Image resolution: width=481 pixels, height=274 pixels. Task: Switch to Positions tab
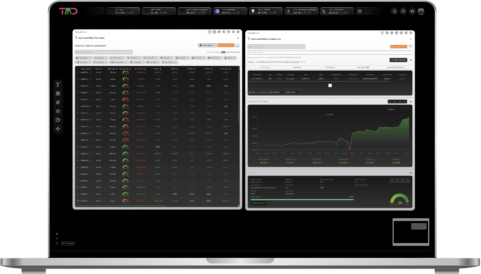pyautogui.click(x=264, y=67)
